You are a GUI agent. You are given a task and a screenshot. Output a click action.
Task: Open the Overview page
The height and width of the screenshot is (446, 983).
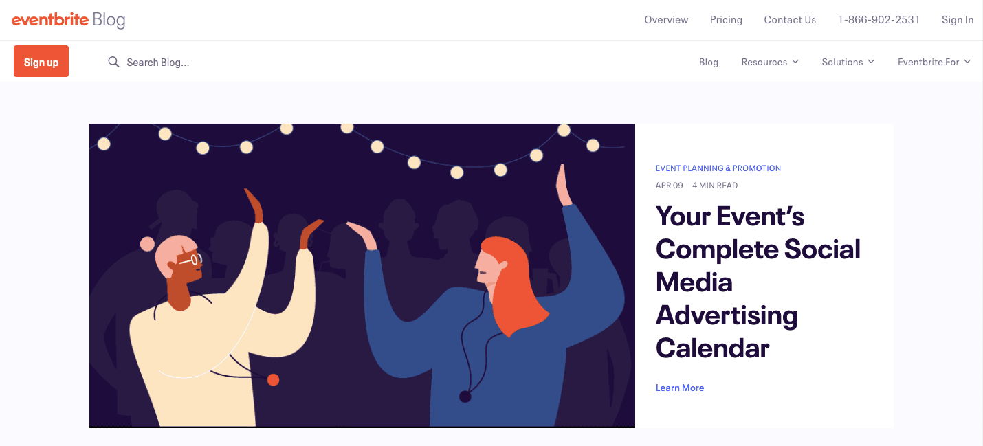click(665, 19)
